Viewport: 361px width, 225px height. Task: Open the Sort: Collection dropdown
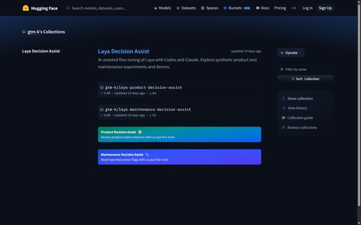(x=305, y=79)
